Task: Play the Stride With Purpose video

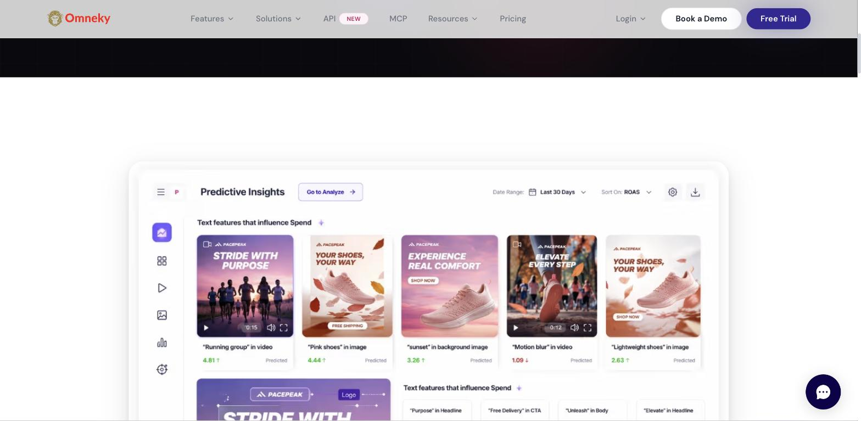Action: (206, 328)
